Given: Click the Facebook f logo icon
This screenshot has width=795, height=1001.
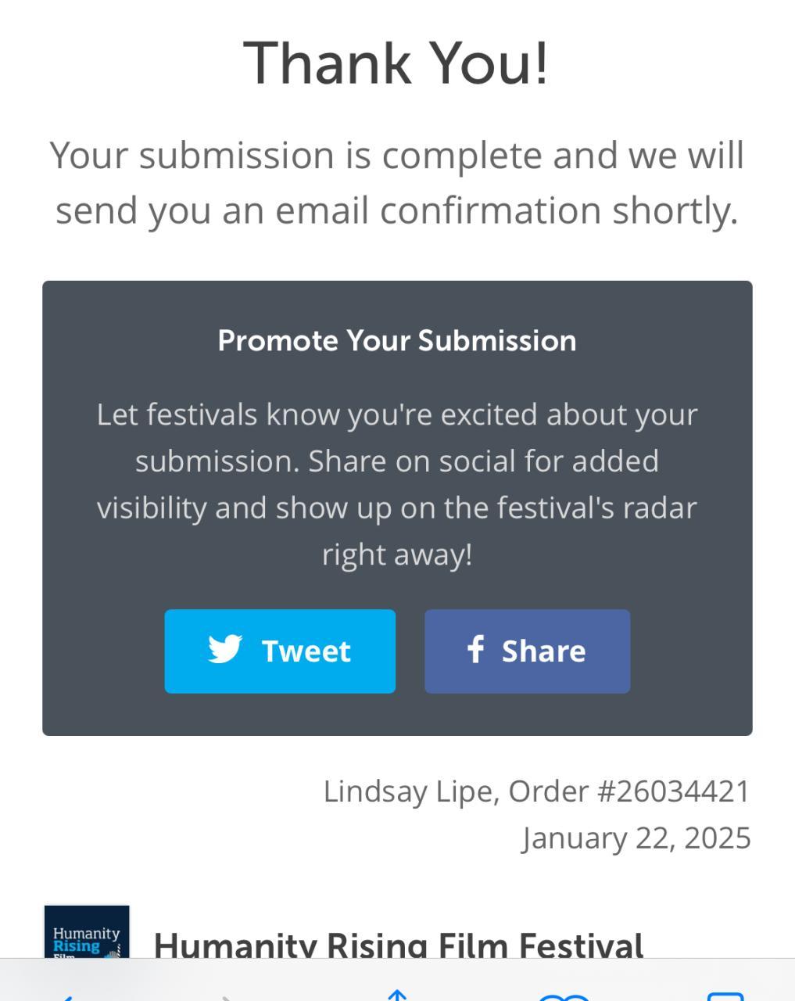Looking at the screenshot, I should click(475, 650).
